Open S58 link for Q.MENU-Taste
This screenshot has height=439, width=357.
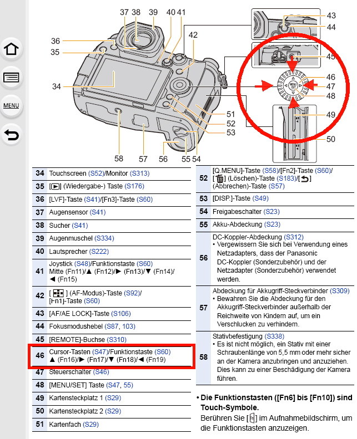point(267,170)
